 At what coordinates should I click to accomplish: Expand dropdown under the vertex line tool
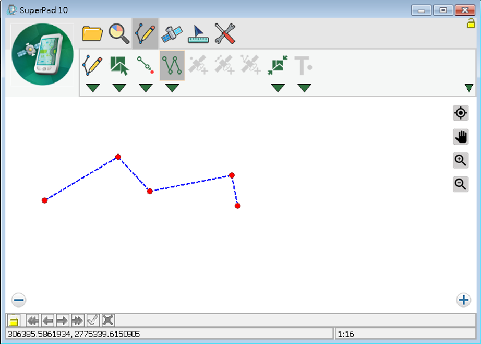click(x=146, y=88)
